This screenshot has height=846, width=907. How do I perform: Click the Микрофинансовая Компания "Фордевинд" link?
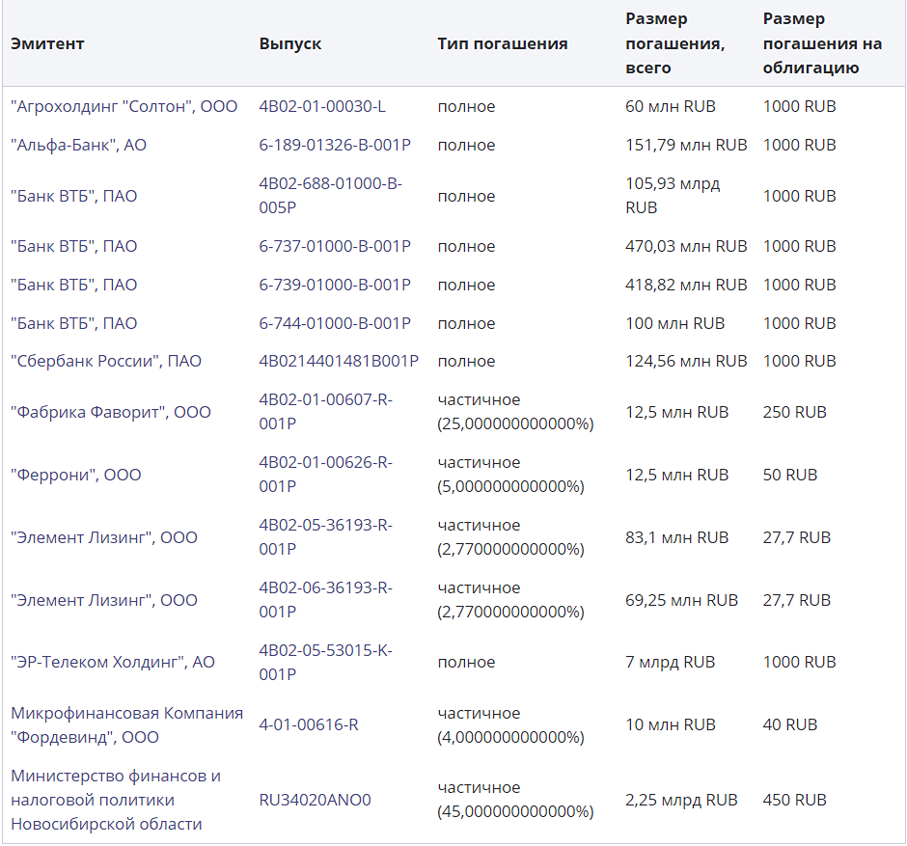(x=126, y=724)
